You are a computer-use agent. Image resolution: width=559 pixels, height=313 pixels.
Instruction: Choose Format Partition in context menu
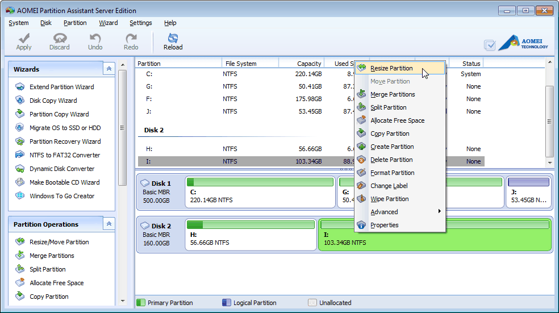(x=400, y=173)
